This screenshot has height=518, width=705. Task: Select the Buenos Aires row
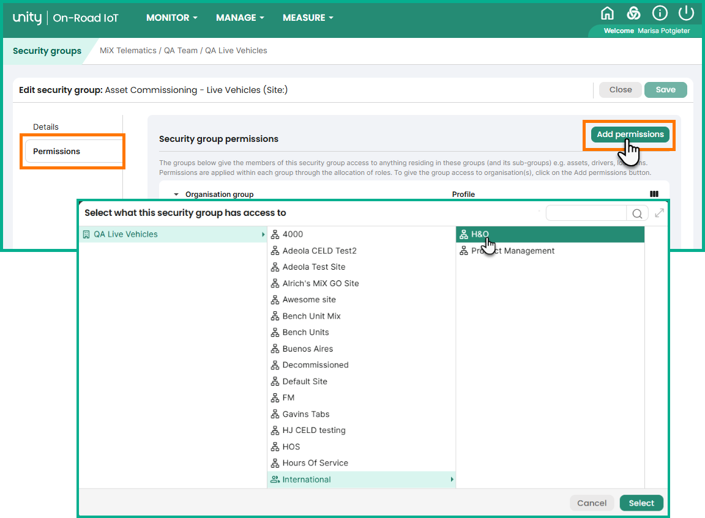click(x=361, y=349)
